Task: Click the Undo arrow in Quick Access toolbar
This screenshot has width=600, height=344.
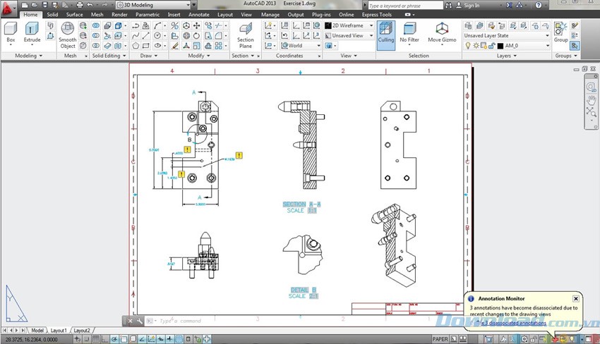Action: (x=90, y=5)
